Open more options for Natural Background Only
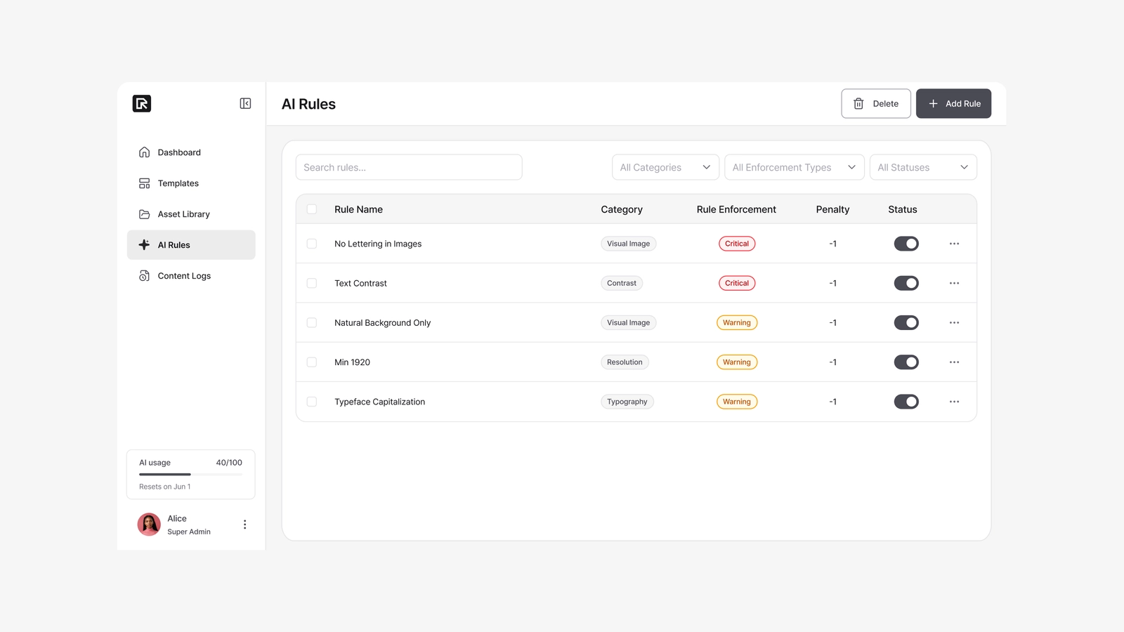 pyautogui.click(x=954, y=323)
